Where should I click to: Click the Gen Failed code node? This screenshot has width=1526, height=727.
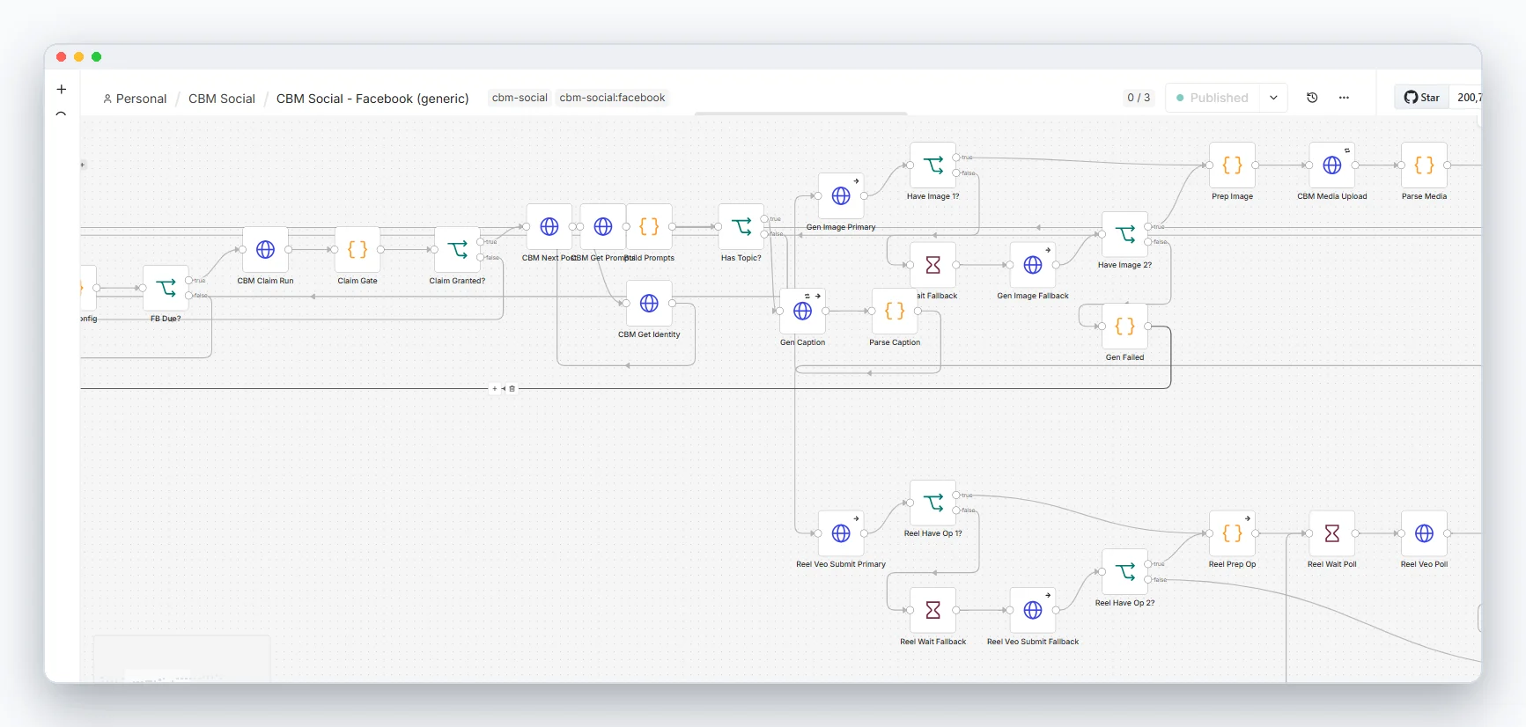(1125, 327)
